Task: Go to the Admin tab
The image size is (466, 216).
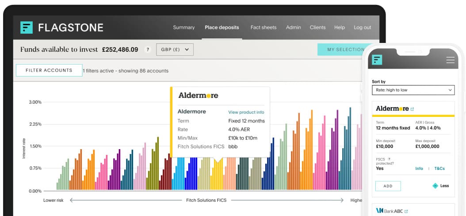Action: coord(293,27)
